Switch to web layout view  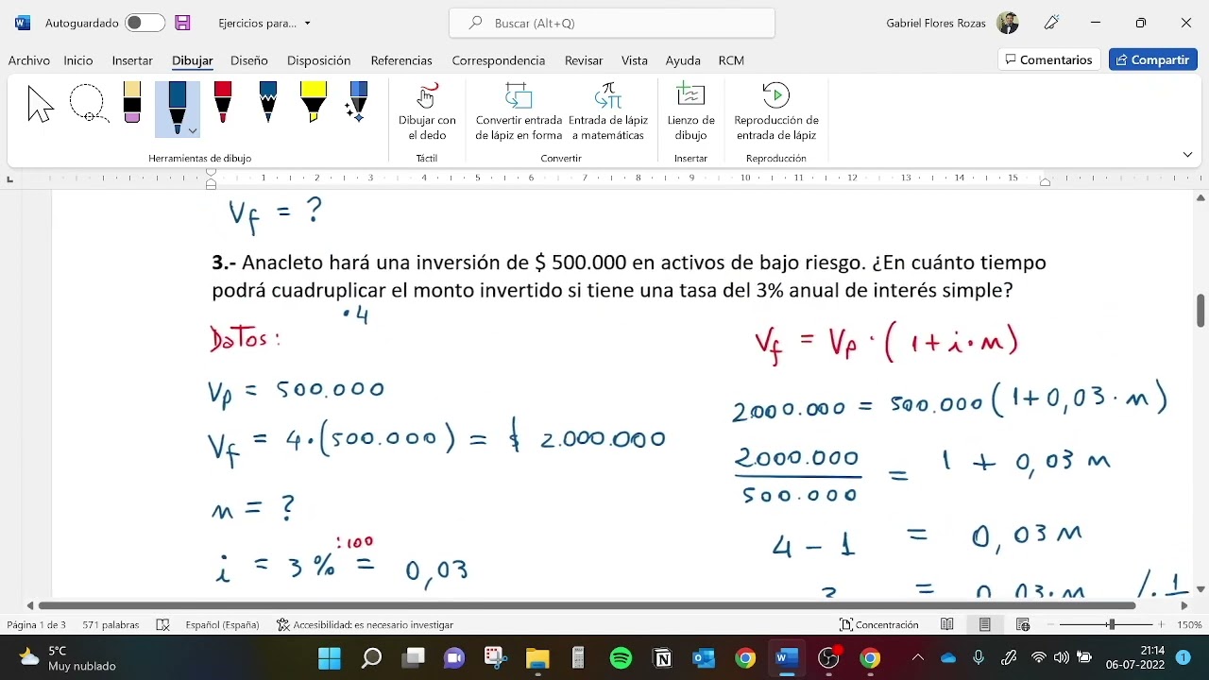[1023, 624]
